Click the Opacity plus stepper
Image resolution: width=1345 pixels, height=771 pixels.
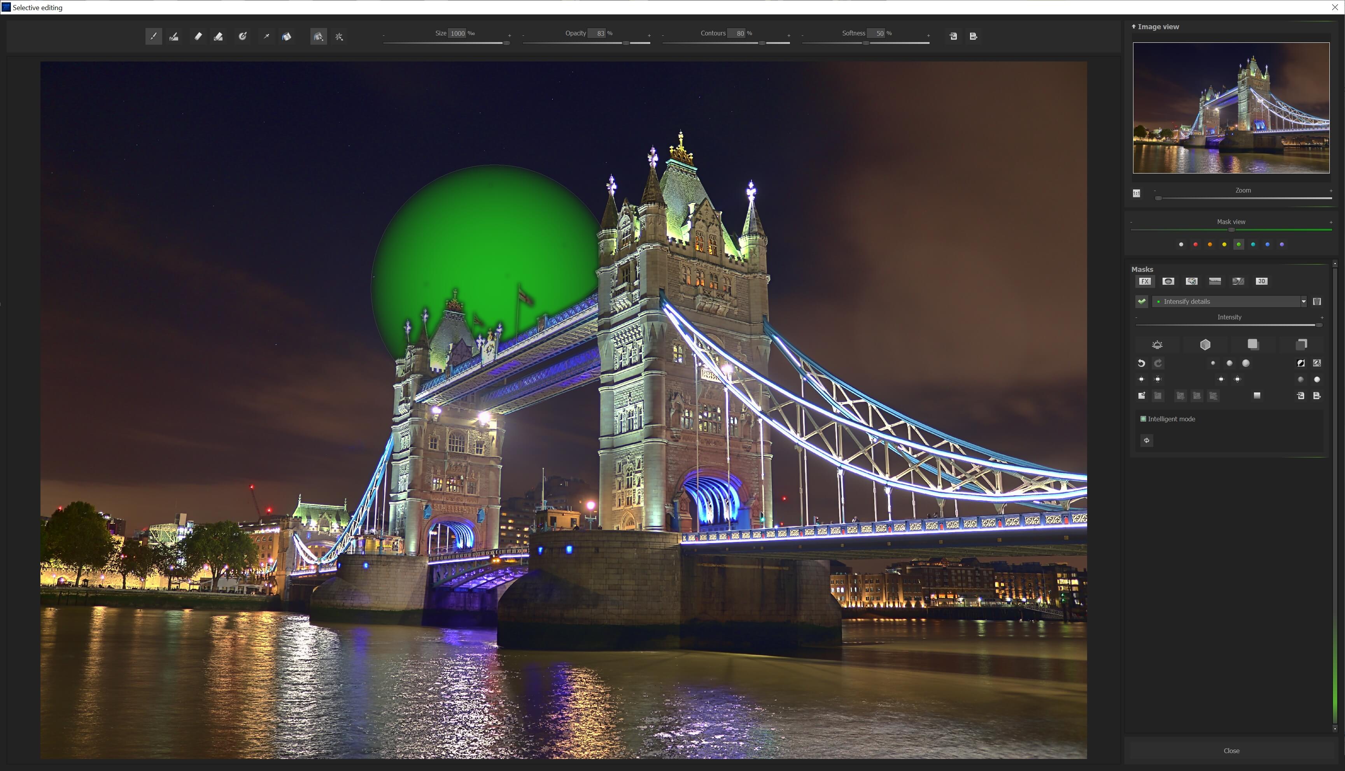click(649, 35)
